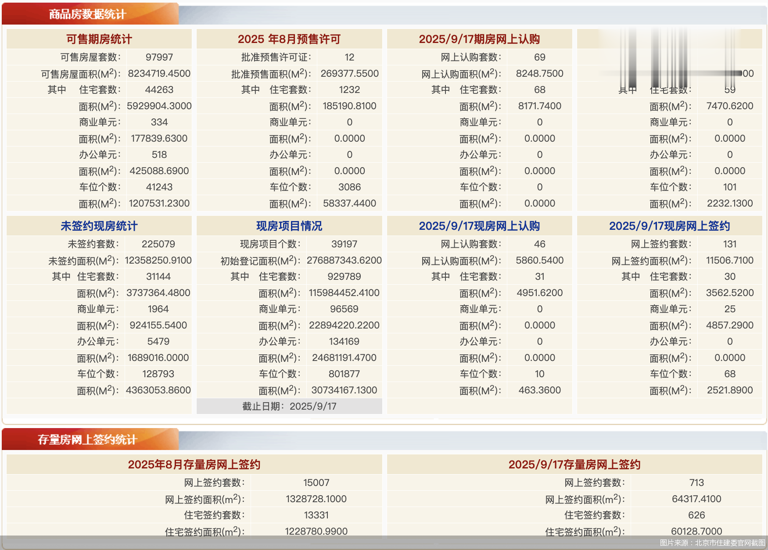Select the 可售期房统计 table title

click(99, 39)
